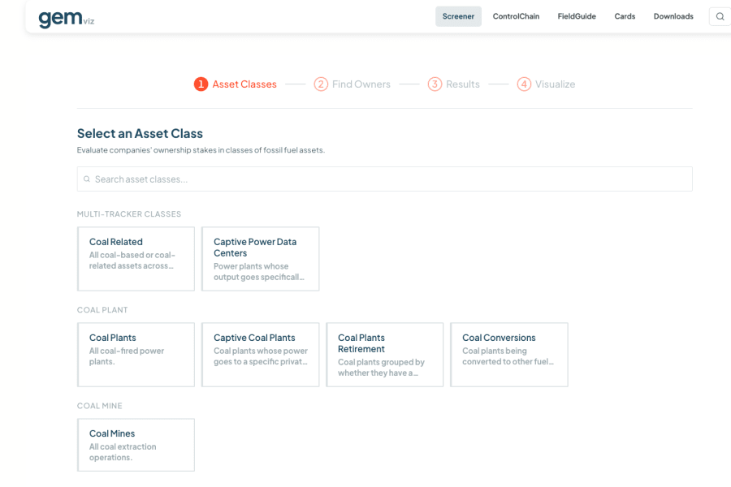The image size is (731, 487).
Task: Pick the Coal Plants Retirement card
Action: 385,355
